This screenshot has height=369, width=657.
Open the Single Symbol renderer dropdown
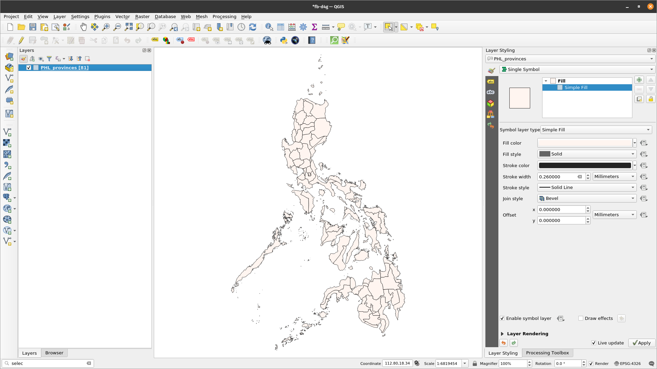(x=577, y=69)
